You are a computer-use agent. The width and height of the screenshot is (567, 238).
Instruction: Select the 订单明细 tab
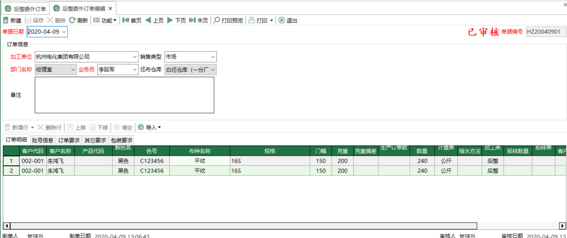tap(16, 140)
